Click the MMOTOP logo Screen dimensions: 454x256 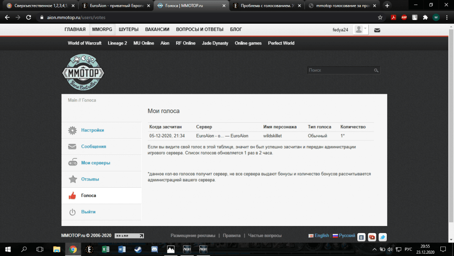coord(83,72)
